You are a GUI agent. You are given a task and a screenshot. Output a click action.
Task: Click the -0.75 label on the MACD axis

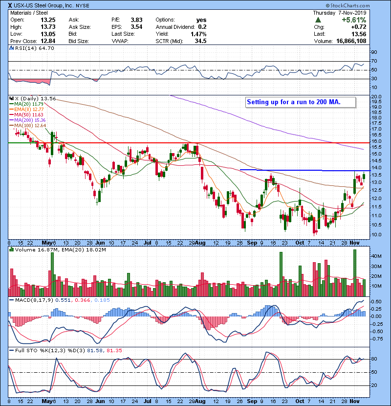pos(376,338)
